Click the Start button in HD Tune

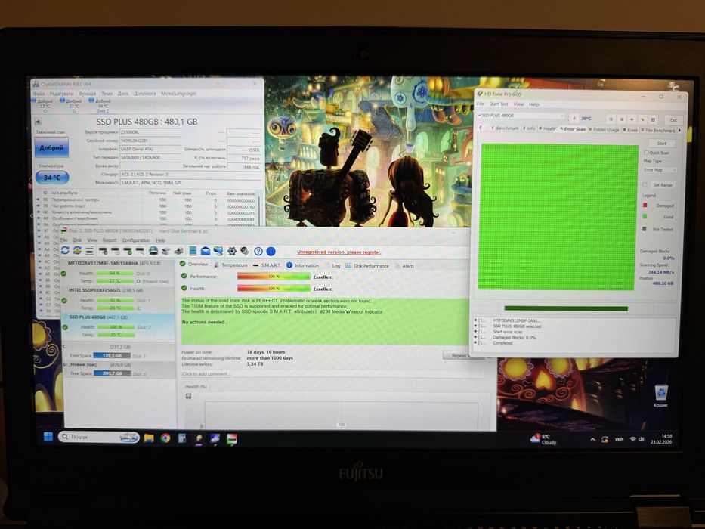tap(662, 143)
